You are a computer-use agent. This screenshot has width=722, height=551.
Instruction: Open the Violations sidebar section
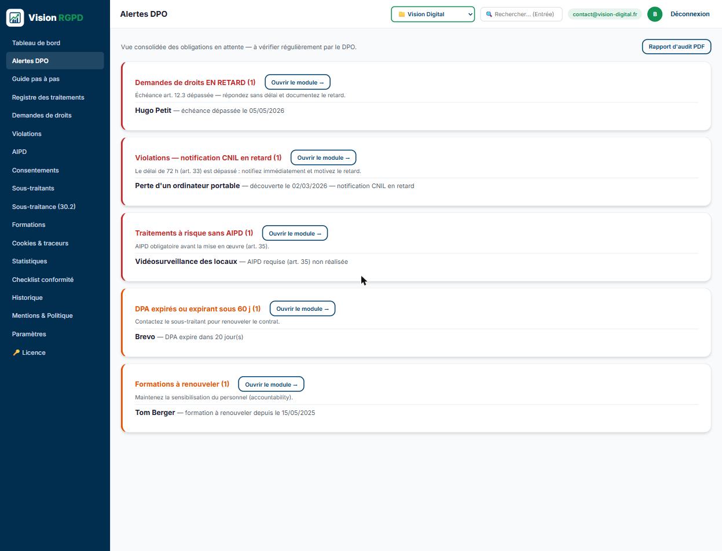(55, 134)
